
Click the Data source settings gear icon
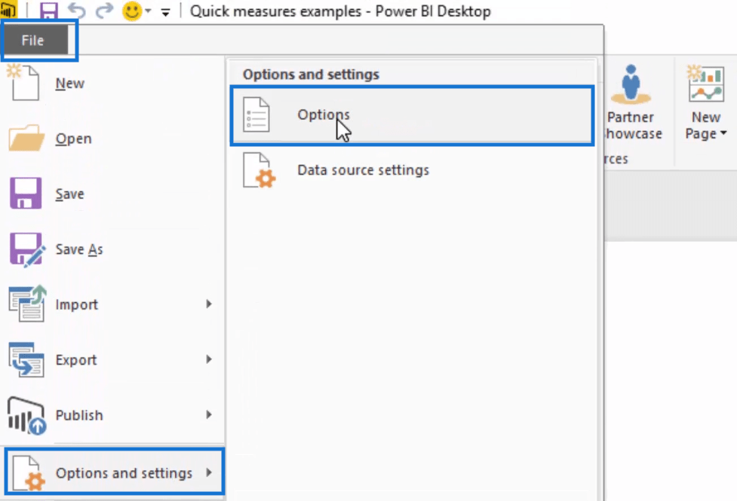click(259, 170)
